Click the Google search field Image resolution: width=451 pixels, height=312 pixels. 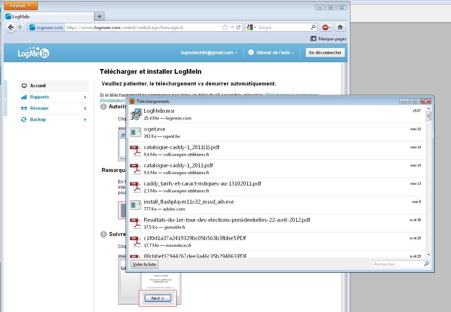click(x=283, y=27)
